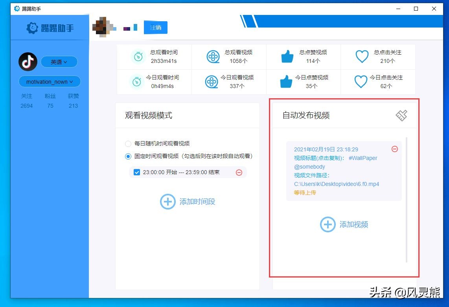The image size is (449, 307).
Task: Uncheck the 23:00:00 to 23:59:00 time period checkbox
Action: coord(137,172)
